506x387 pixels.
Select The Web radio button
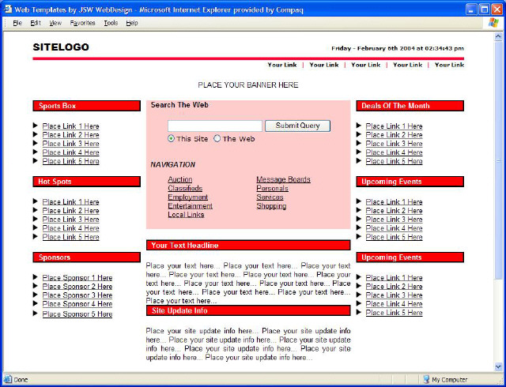click(x=217, y=138)
